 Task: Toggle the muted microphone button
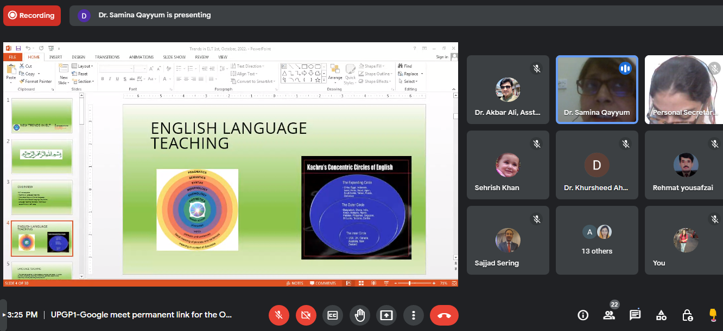(x=279, y=315)
